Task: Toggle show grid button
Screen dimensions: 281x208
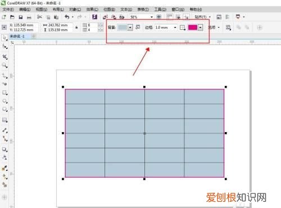Action: 178,17
